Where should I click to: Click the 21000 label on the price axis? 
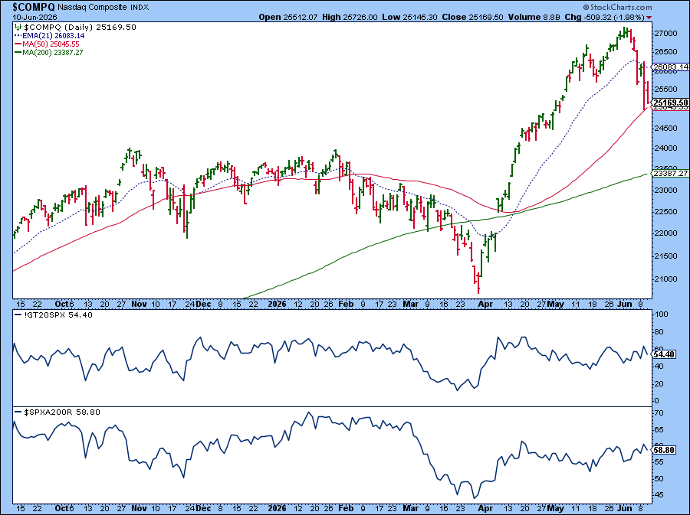(665, 279)
